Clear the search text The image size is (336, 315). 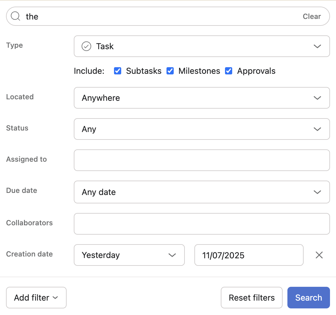tap(312, 16)
